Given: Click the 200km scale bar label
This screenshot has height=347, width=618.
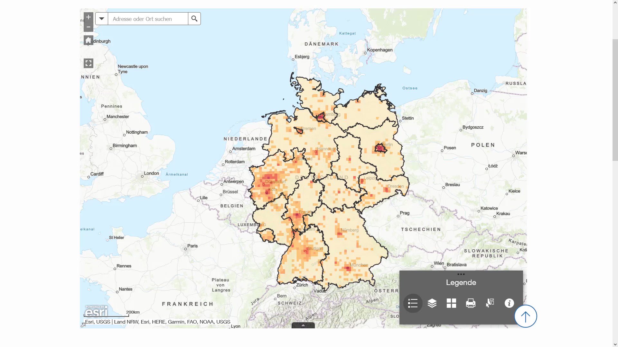Looking at the screenshot, I should 133,312.
